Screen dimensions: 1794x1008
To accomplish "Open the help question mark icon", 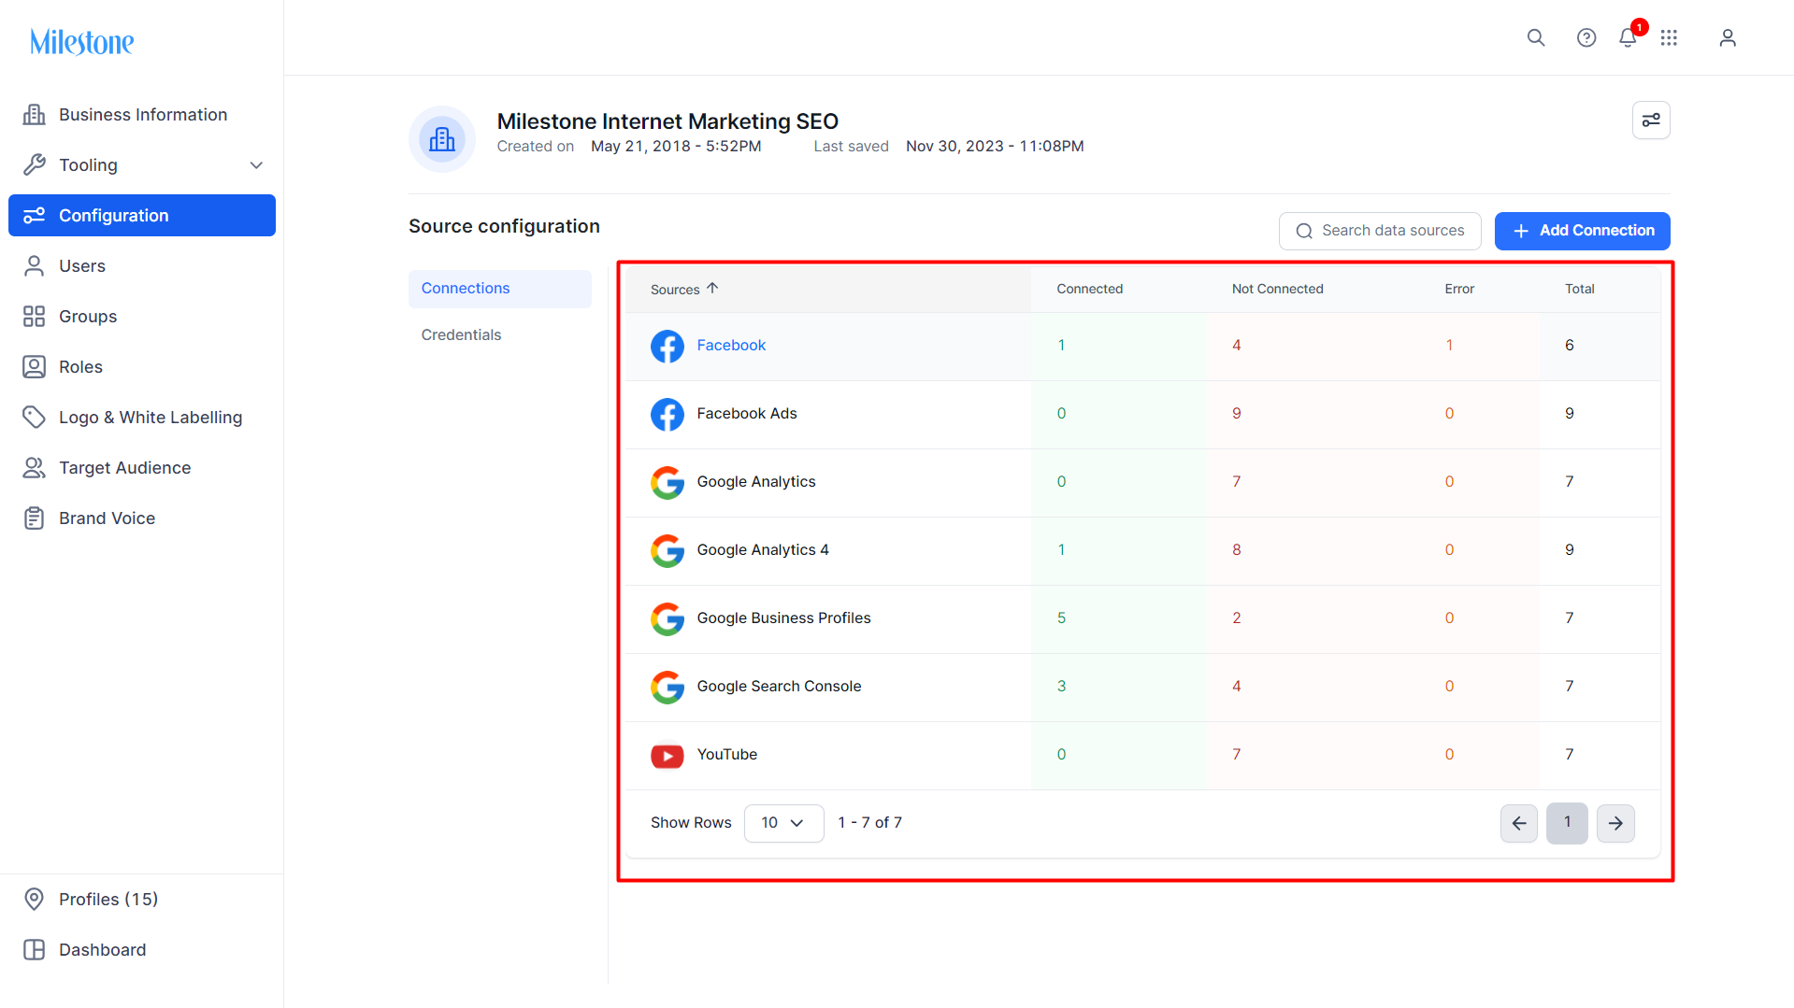I will [x=1586, y=37].
